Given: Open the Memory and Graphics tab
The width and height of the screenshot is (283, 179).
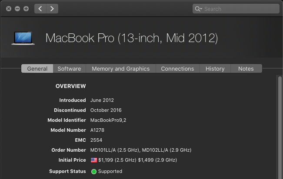Looking at the screenshot, I should (120, 68).
